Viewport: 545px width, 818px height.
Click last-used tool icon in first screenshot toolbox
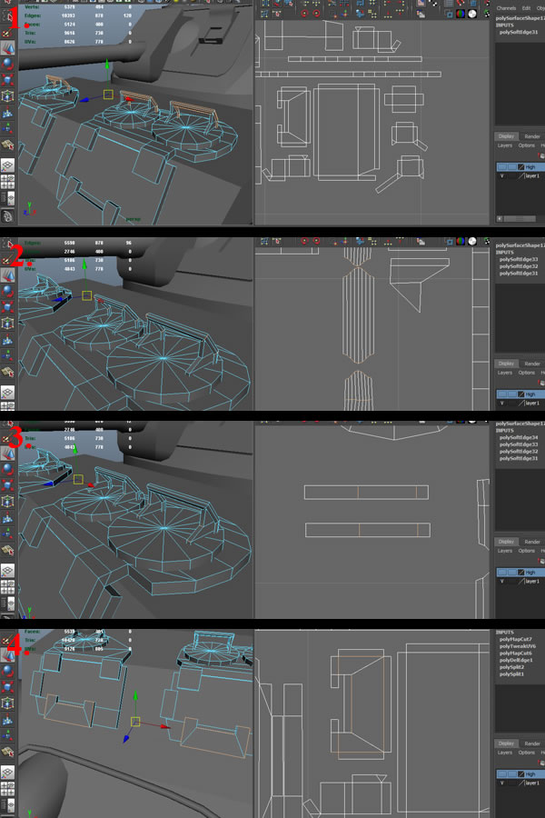pos(7,145)
